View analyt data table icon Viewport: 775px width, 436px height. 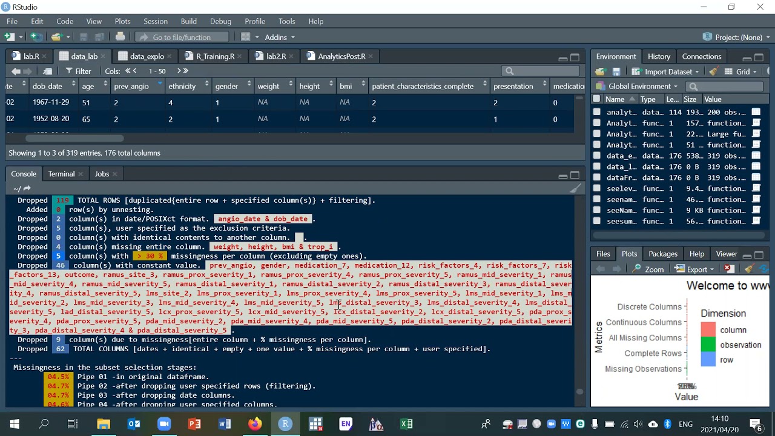click(756, 112)
